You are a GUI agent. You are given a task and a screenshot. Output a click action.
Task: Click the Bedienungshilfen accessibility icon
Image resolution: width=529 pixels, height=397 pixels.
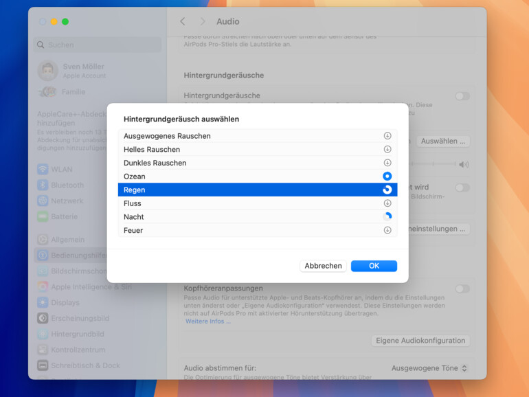[43, 256]
